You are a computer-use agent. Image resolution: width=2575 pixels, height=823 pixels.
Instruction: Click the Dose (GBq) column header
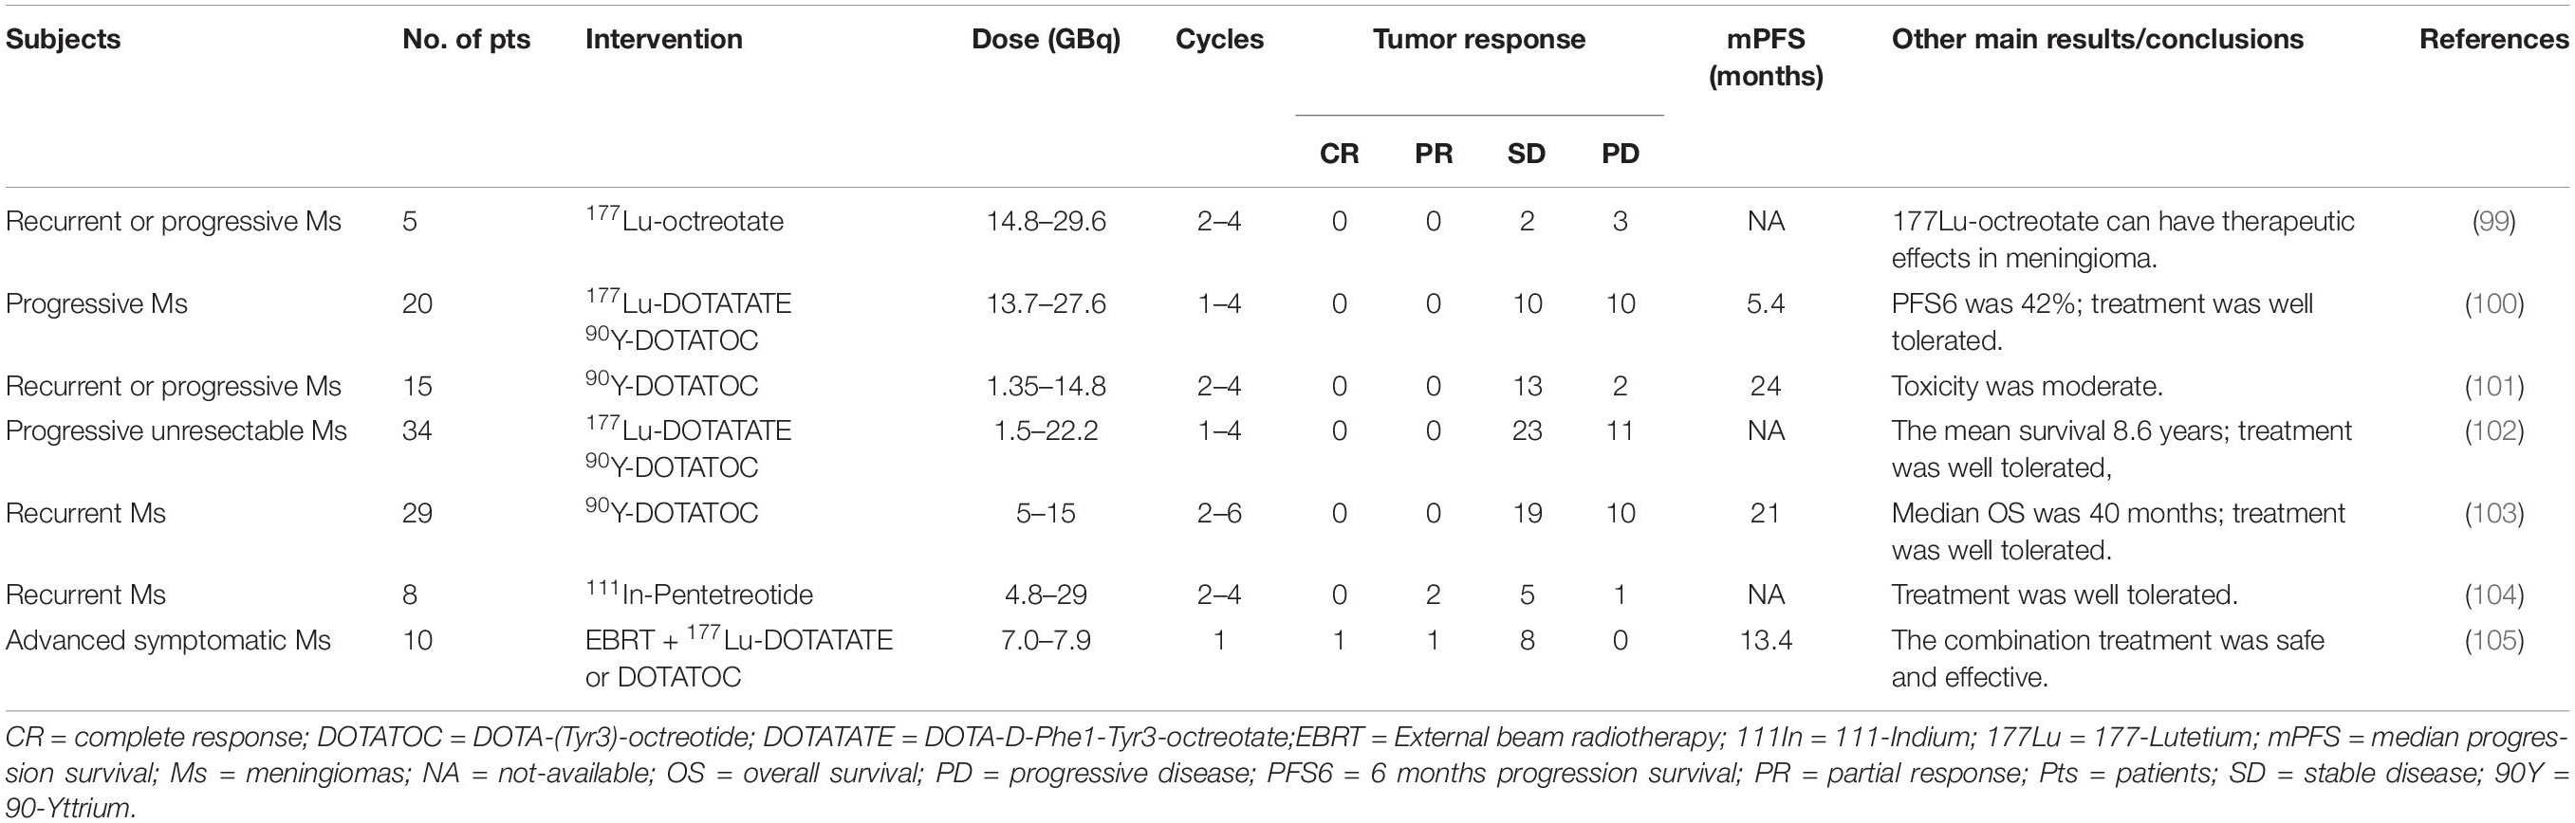point(1046,40)
